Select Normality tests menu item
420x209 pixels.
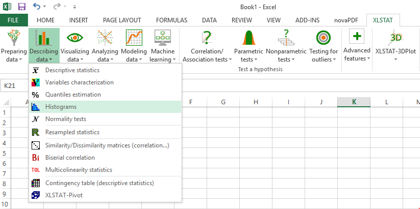click(x=65, y=119)
